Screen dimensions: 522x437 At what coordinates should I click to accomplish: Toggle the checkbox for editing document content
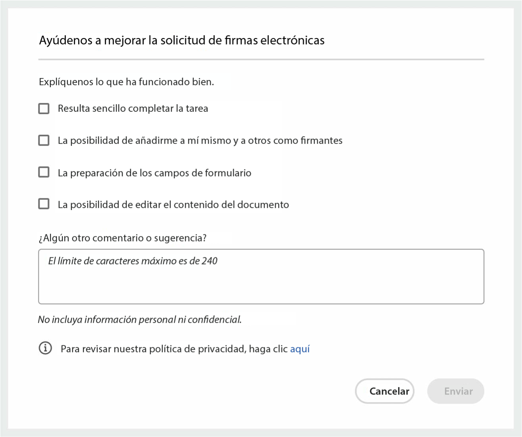tap(44, 204)
